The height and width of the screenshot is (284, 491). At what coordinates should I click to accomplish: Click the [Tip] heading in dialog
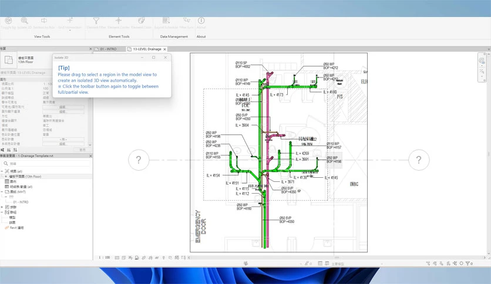[63, 67]
